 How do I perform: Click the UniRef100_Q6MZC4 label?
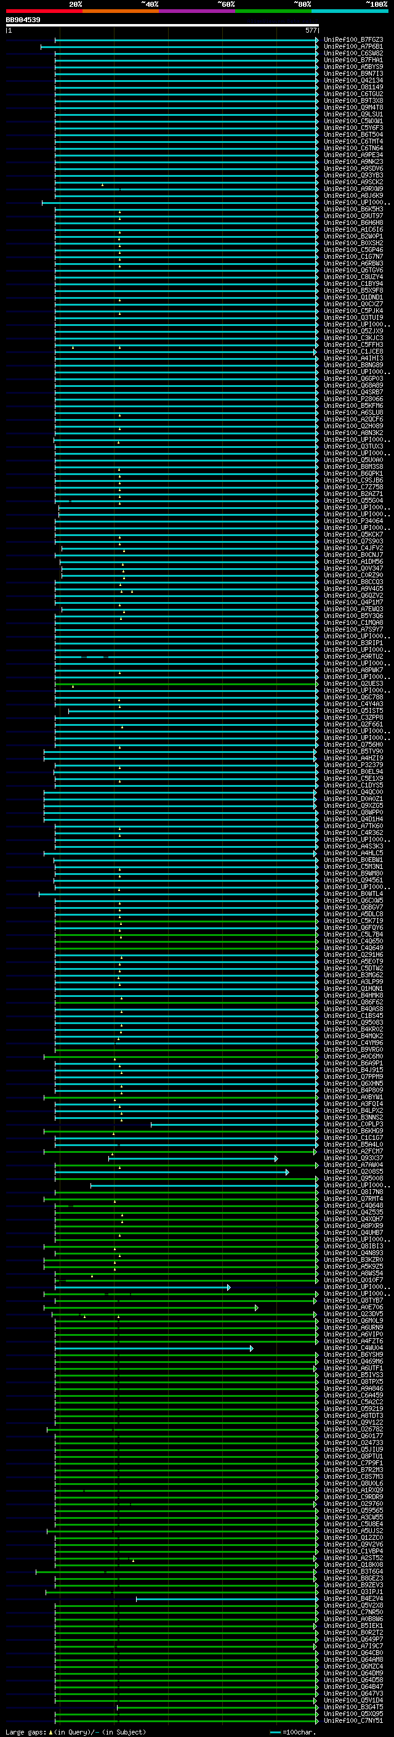[353, 1666]
